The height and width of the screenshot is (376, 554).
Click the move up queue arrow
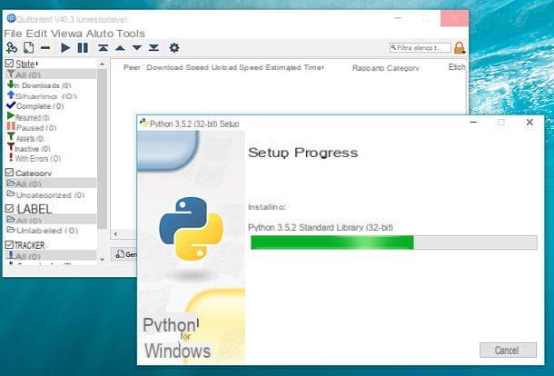(120, 48)
